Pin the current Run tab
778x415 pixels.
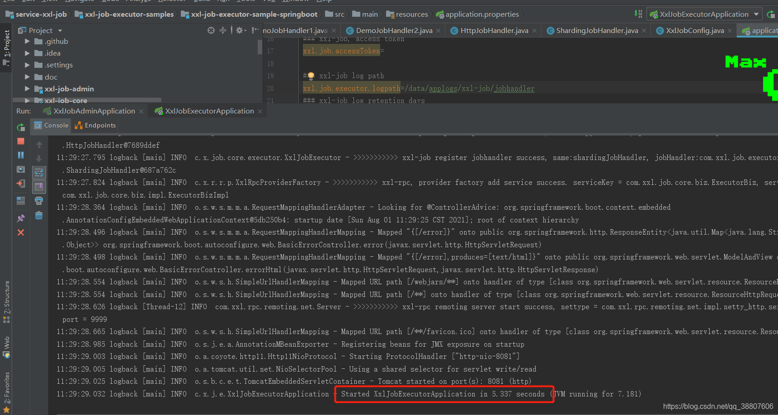[21, 218]
